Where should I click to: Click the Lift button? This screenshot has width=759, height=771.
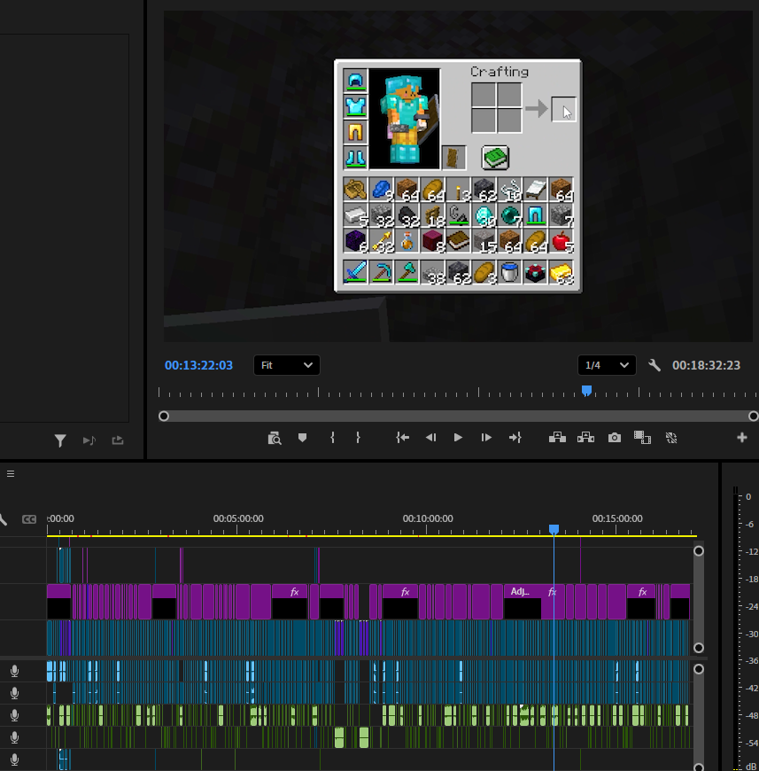(557, 438)
